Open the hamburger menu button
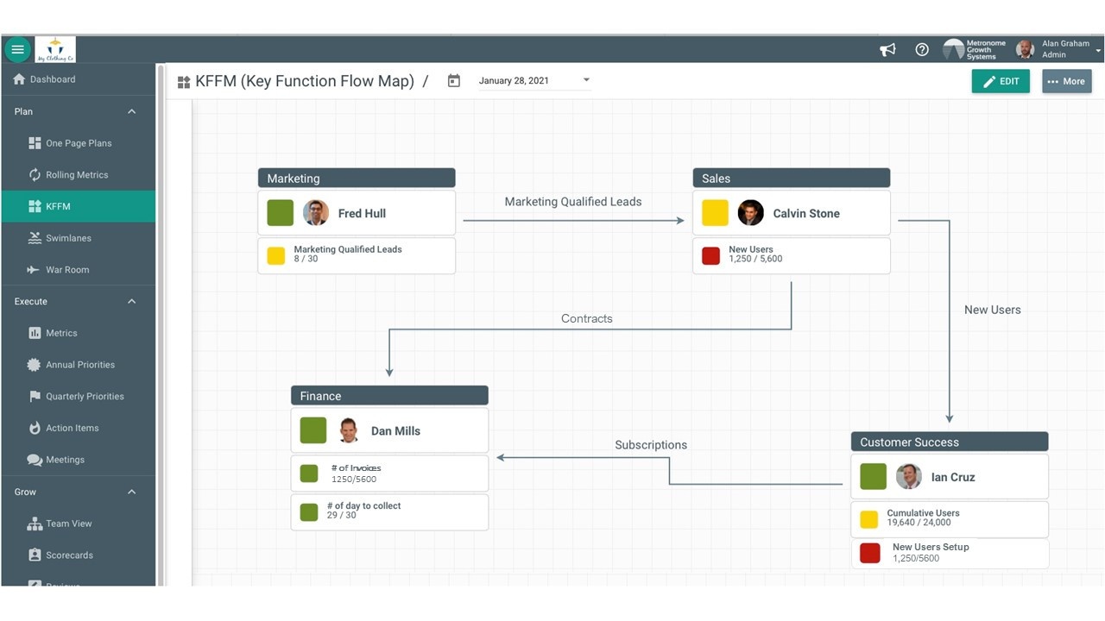Viewport: 1105px width, 621px height. click(x=17, y=49)
